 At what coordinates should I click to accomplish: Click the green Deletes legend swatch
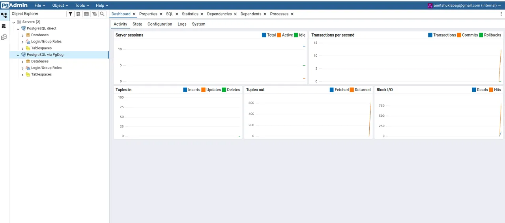pos(224,90)
